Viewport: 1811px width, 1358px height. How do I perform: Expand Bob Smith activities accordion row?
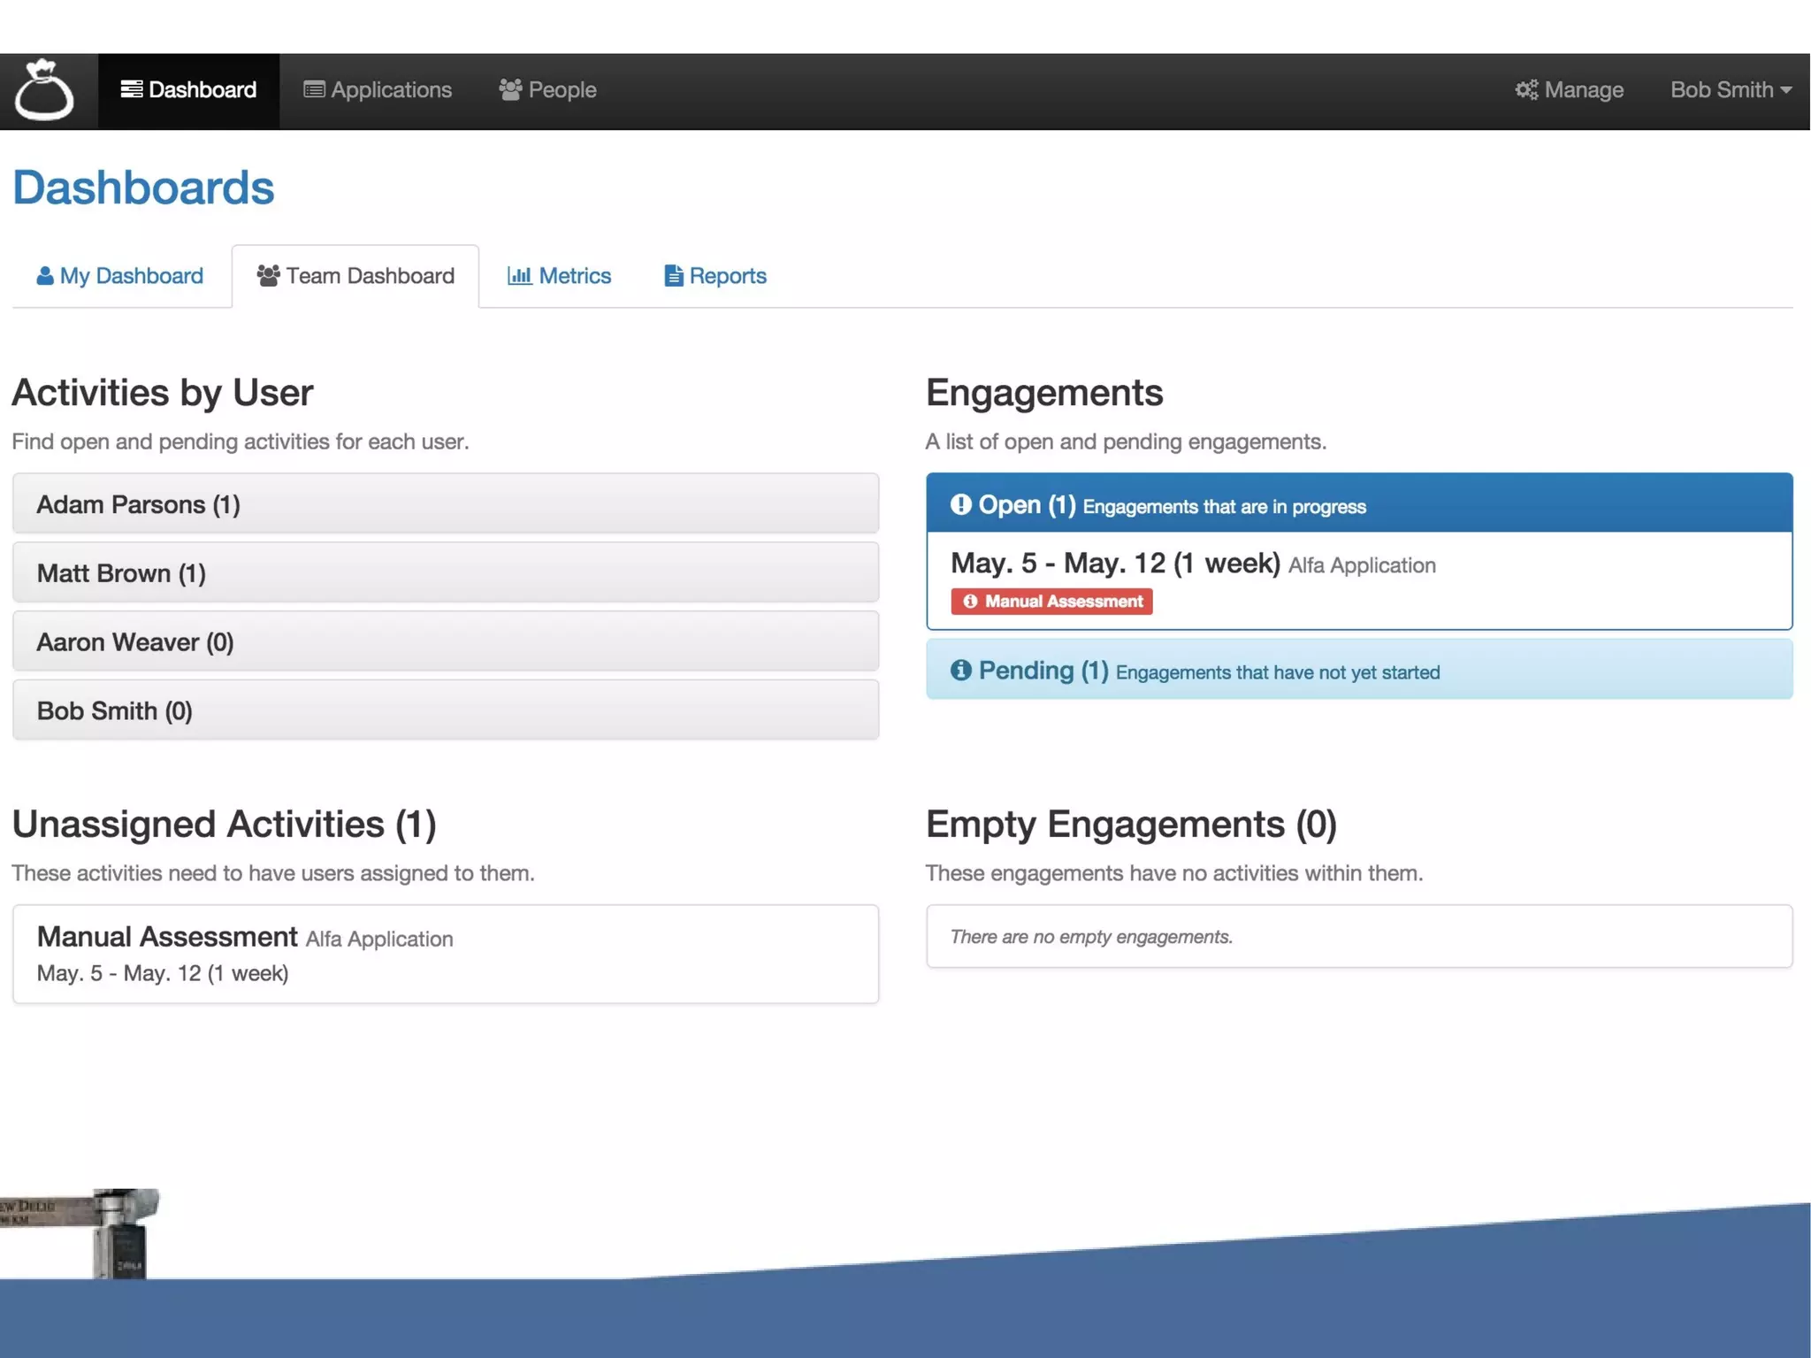[114, 711]
